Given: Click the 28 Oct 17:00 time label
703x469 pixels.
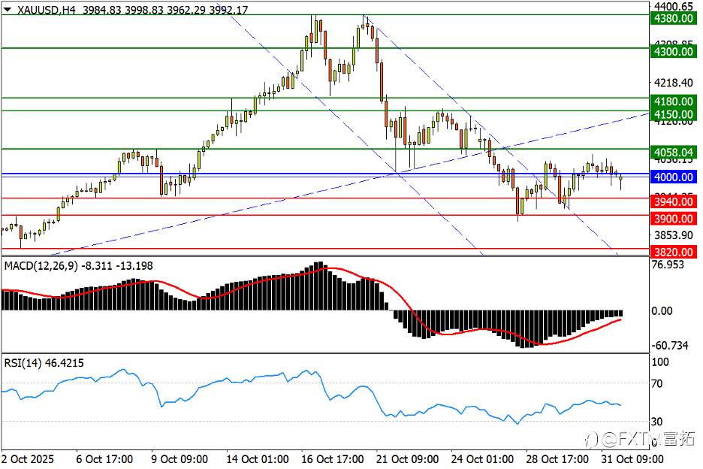Looking at the screenshot, I should (x=557, y=459).
